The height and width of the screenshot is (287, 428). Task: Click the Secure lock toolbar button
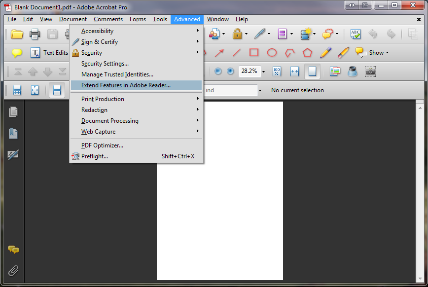237,34
